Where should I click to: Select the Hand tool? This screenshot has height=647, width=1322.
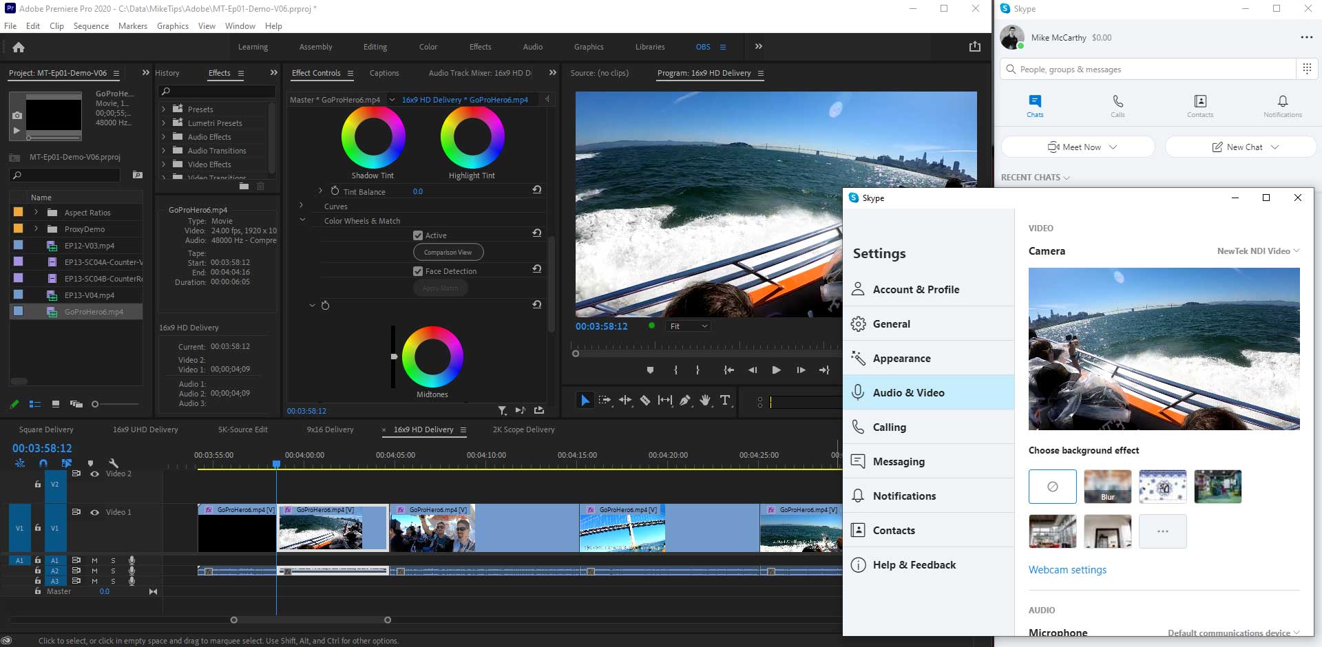click(705, 400)
